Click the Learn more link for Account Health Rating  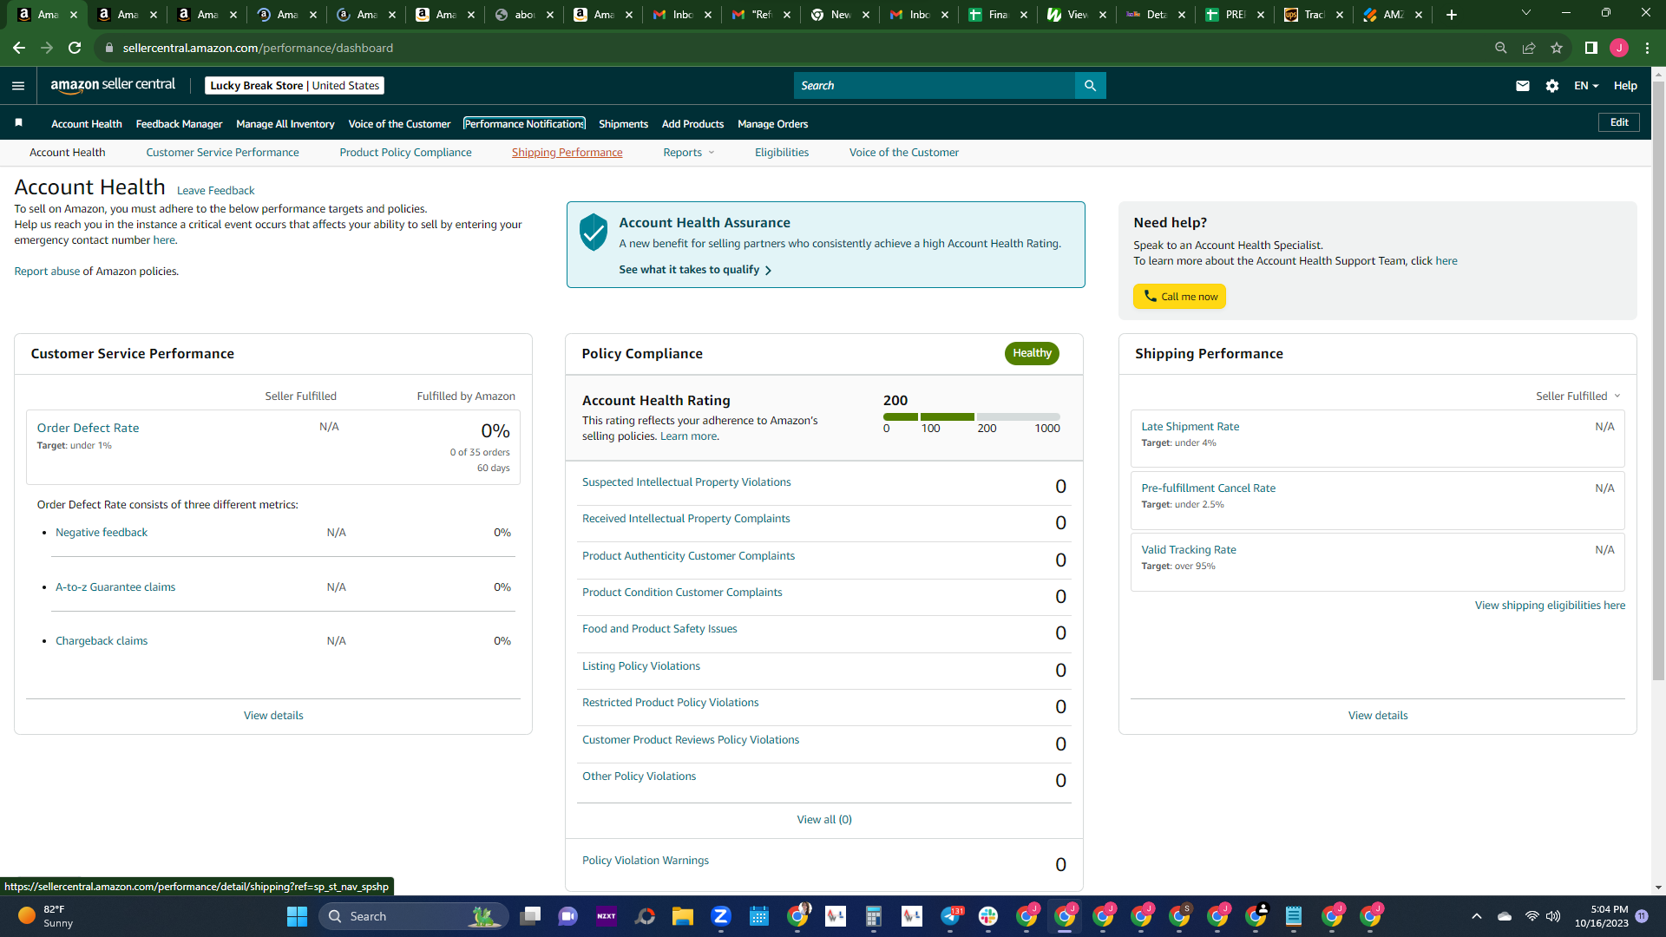(689, 436)
